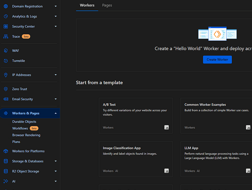Click 'Build from a collection of simple Worker' text
This screenshot has height=190, width=252.
[x=210, y=110]
